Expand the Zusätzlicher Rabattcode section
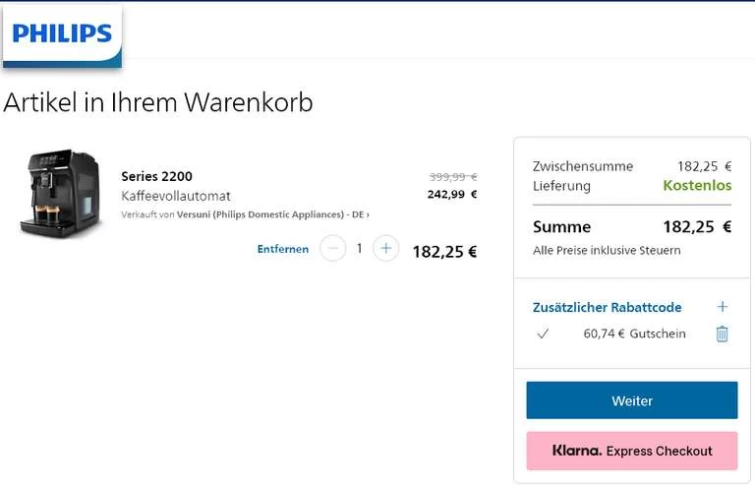 (607, 307)
